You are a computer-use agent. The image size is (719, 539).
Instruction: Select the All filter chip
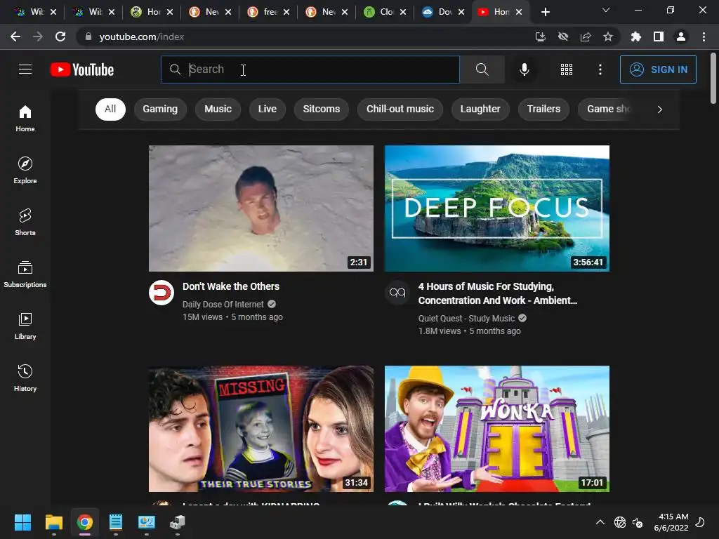coord(110,109)
